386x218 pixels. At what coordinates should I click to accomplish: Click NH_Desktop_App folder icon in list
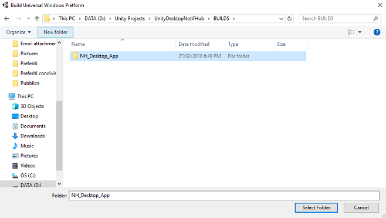coord(75,56)
